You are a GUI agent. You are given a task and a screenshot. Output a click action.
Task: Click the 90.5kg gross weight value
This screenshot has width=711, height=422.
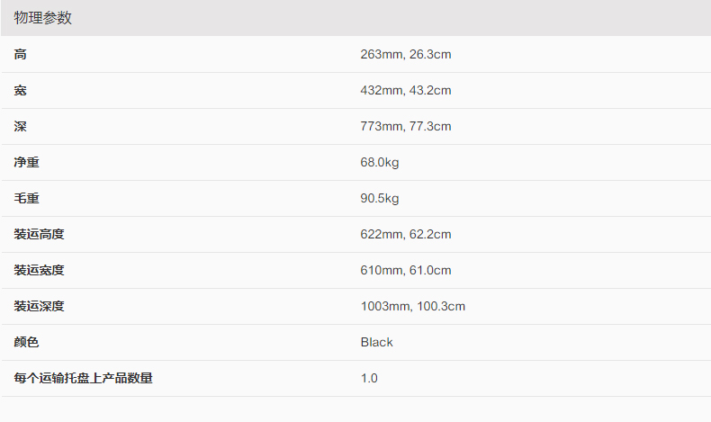click(380, 199)
